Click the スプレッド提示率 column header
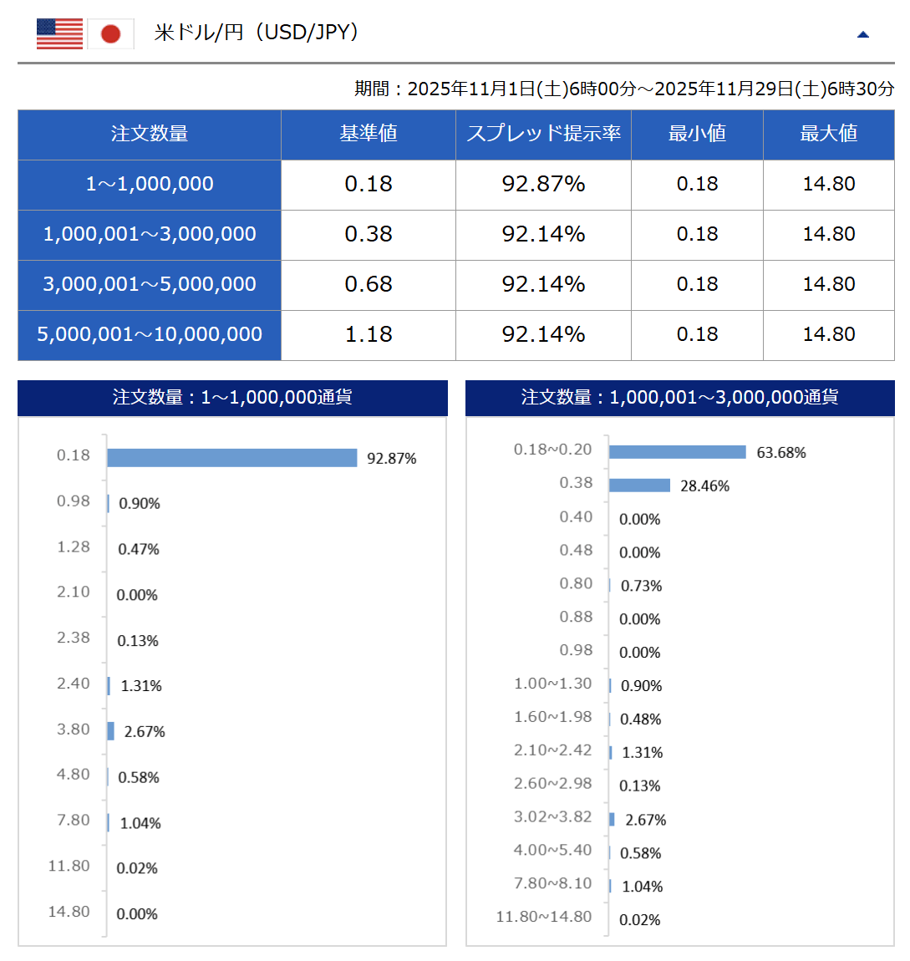This screenshot has width=910, height=961. click(543, 134)
